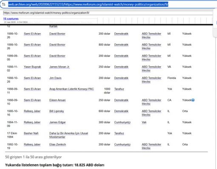Open Eileen Ansari recipient link
Image resolution: width=217 pixels, height=169 pixels.
(57, 100)
